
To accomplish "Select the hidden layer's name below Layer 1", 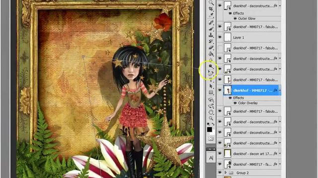I will point(255,48).
